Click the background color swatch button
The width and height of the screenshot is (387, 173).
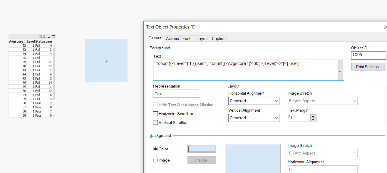[x=202, y=149]
